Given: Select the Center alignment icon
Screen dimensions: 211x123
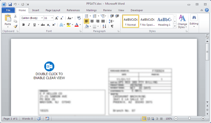Looking at the screenshot, I should pos(92,21).
